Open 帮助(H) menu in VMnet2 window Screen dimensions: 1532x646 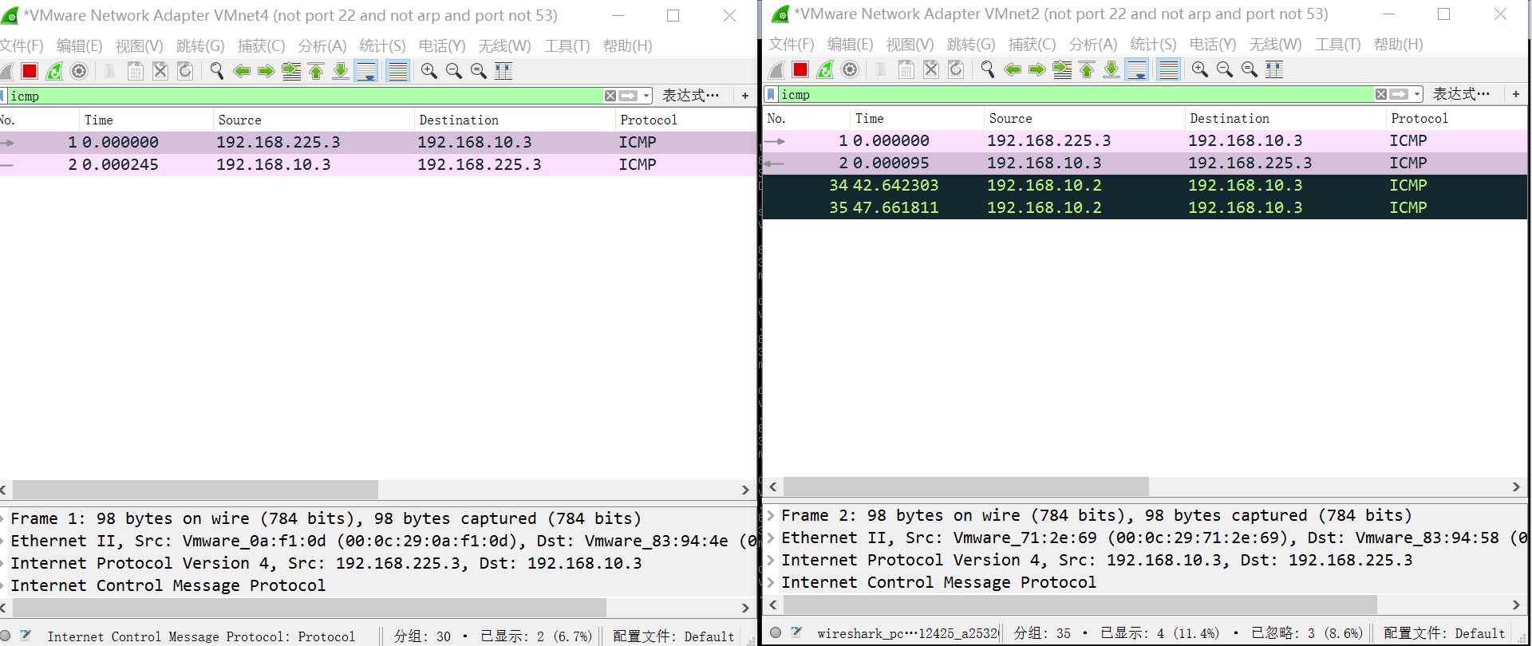click(1398, 45)
